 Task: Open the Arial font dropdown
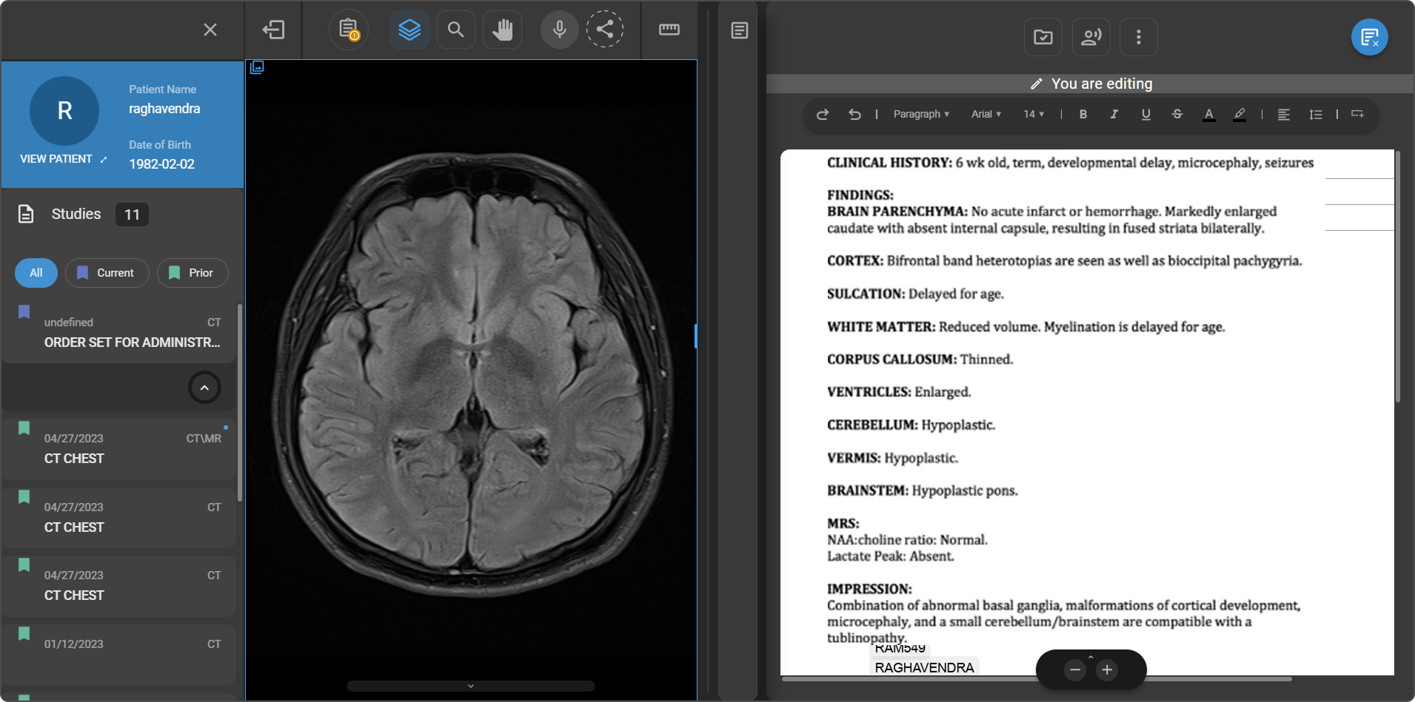986,114
